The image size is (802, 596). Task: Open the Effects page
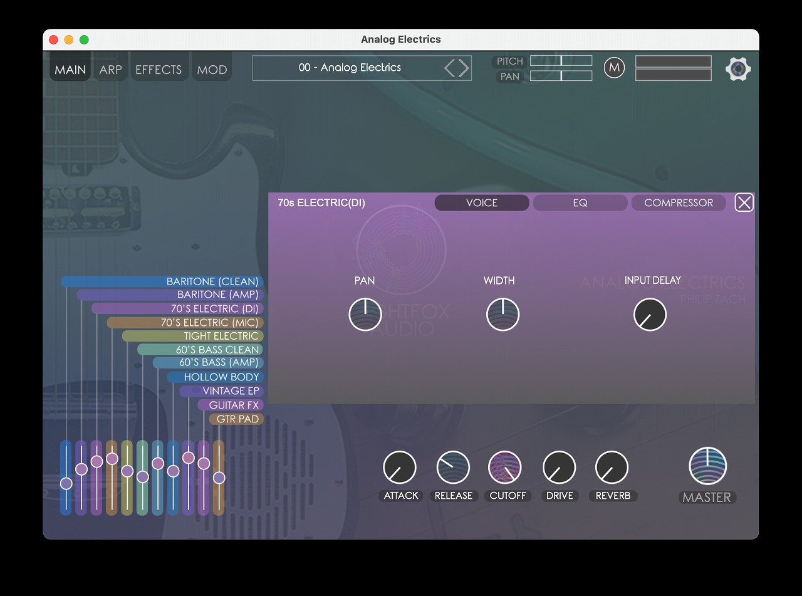[159, 70]
